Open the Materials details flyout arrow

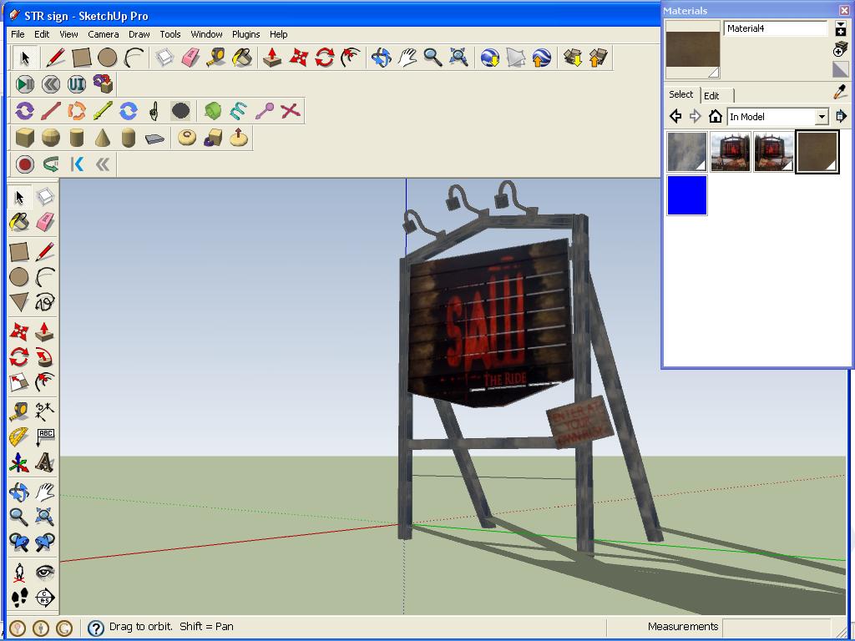pos(841,116)
